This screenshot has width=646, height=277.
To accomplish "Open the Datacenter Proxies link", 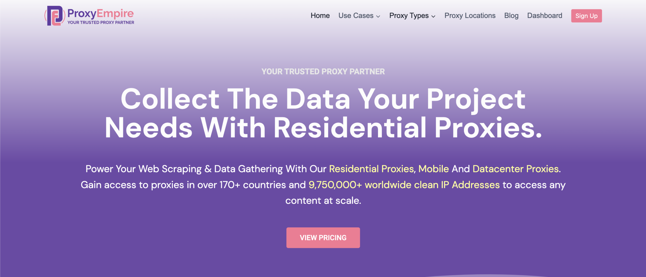I will pyautogui.click(x=516, y=169).
